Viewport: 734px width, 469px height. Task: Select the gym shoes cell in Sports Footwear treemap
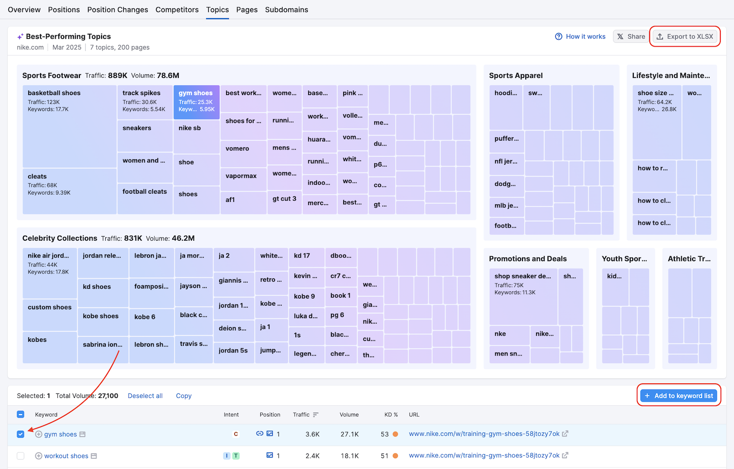[x=196, y=102]
